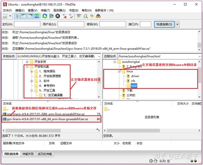Click the 用户名(U) input field
Image resolution: width=203 pixels, height=165 pixels.
point(71,24)
